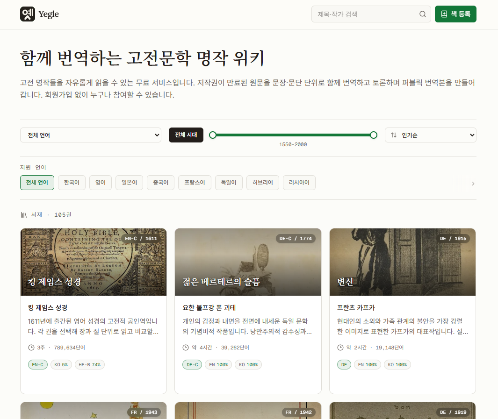Image resolution: width=498 pixels, height=419 pixels.
Task: Select the 영어 language chip
Action: point(101,183)
